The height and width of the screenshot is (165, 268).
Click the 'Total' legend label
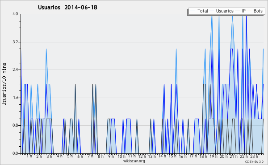click(x=203, y=11)
